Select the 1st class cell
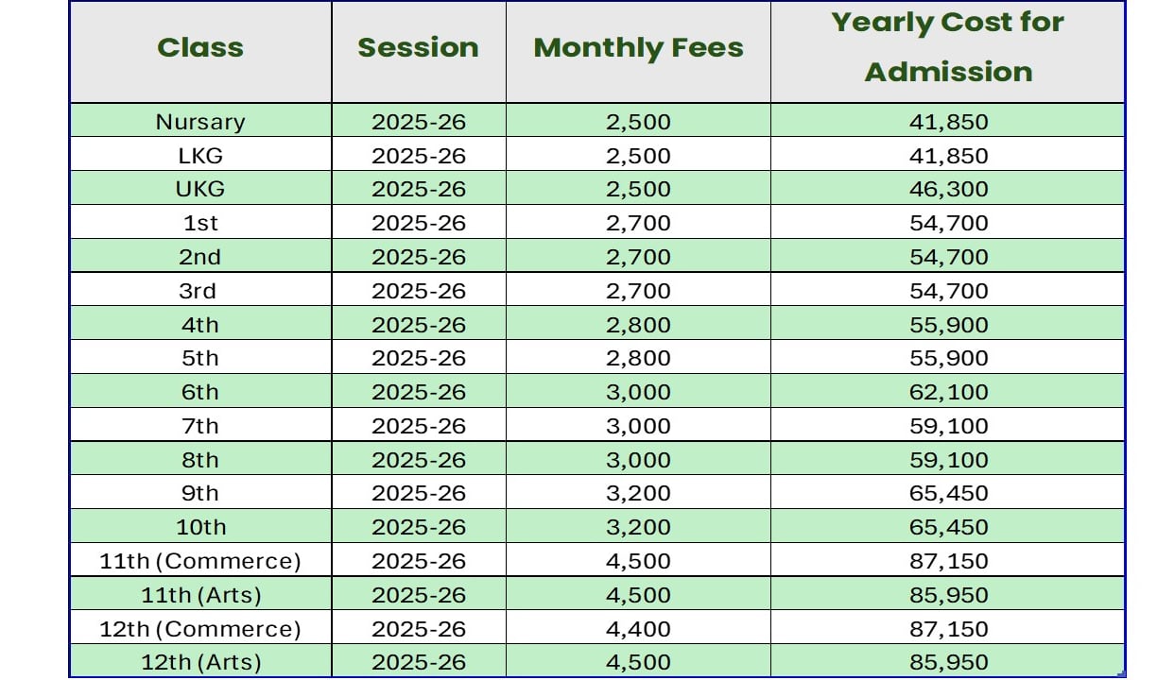 pyautogui.click(x=200, y=223)
